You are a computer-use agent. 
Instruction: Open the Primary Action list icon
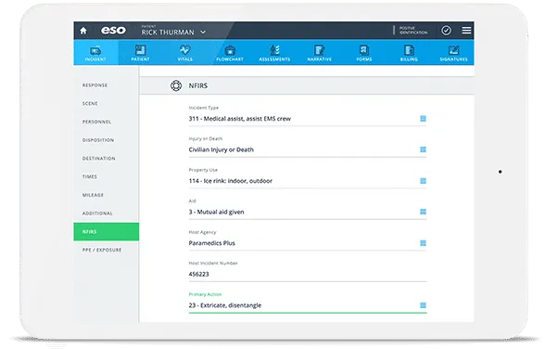point(423,305)
